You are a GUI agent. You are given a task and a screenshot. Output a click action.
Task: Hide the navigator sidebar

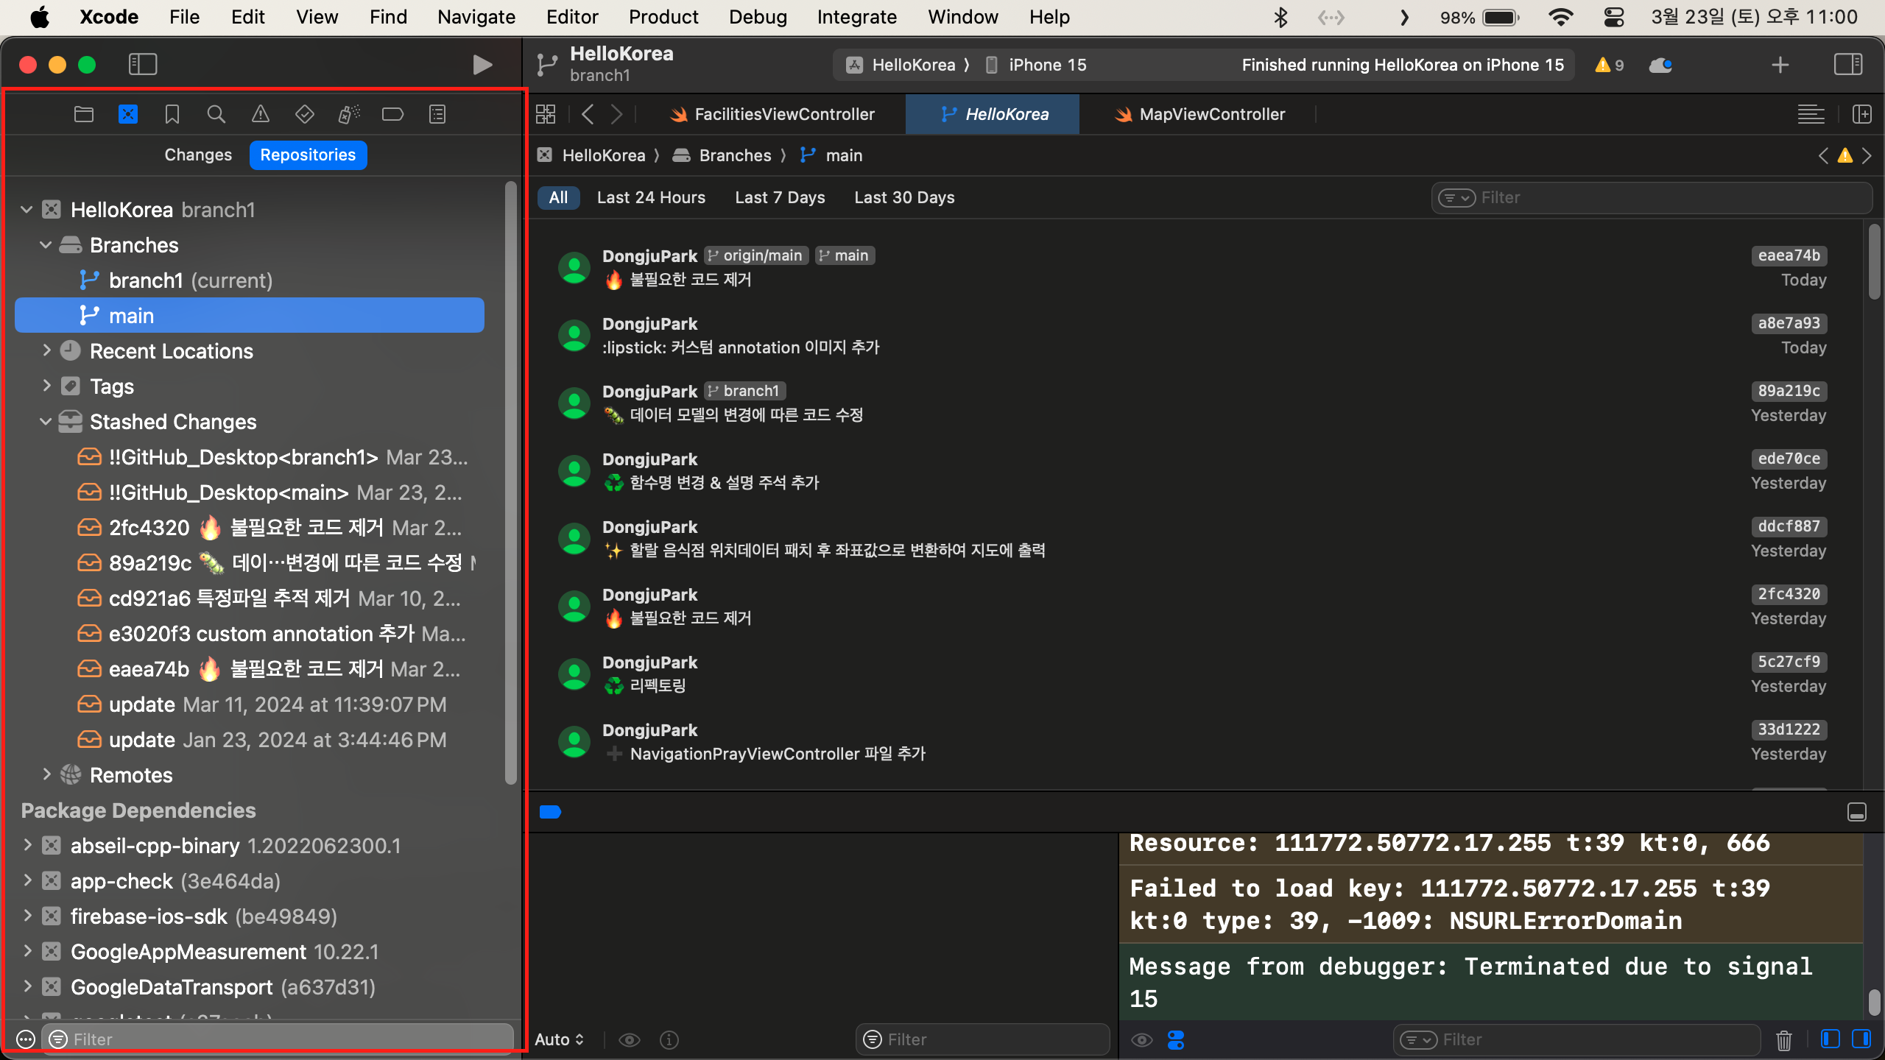pyautogui.click(x=143, y=65)
